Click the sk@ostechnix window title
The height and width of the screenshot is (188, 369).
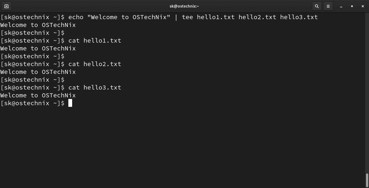pyautogui.click(x=184, y=6)
